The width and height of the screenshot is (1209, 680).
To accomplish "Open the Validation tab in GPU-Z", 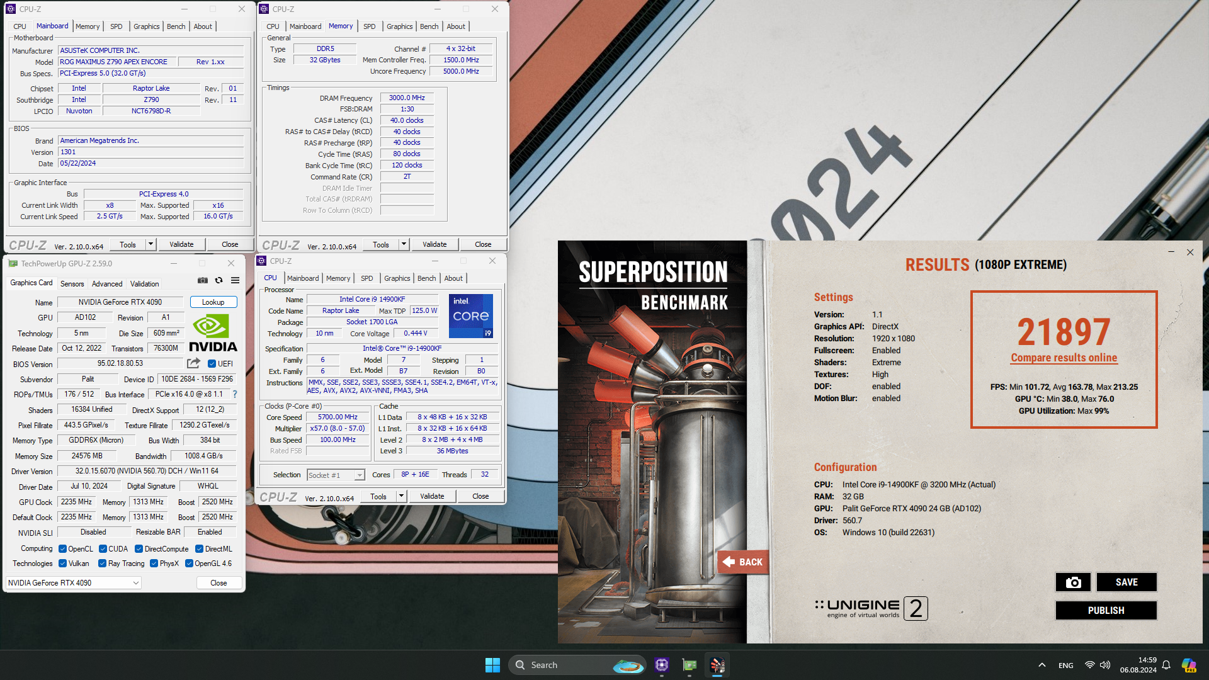I will pyautogui.click(x=145, y=283).
